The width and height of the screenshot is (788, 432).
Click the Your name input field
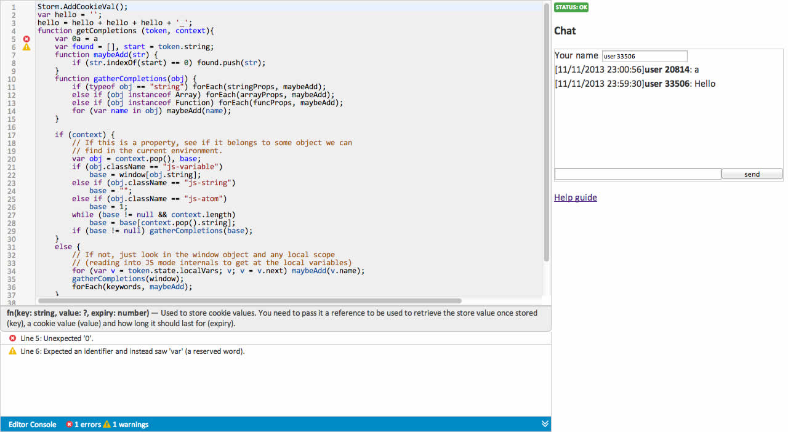pyautogui.click(x=645, y=56)
